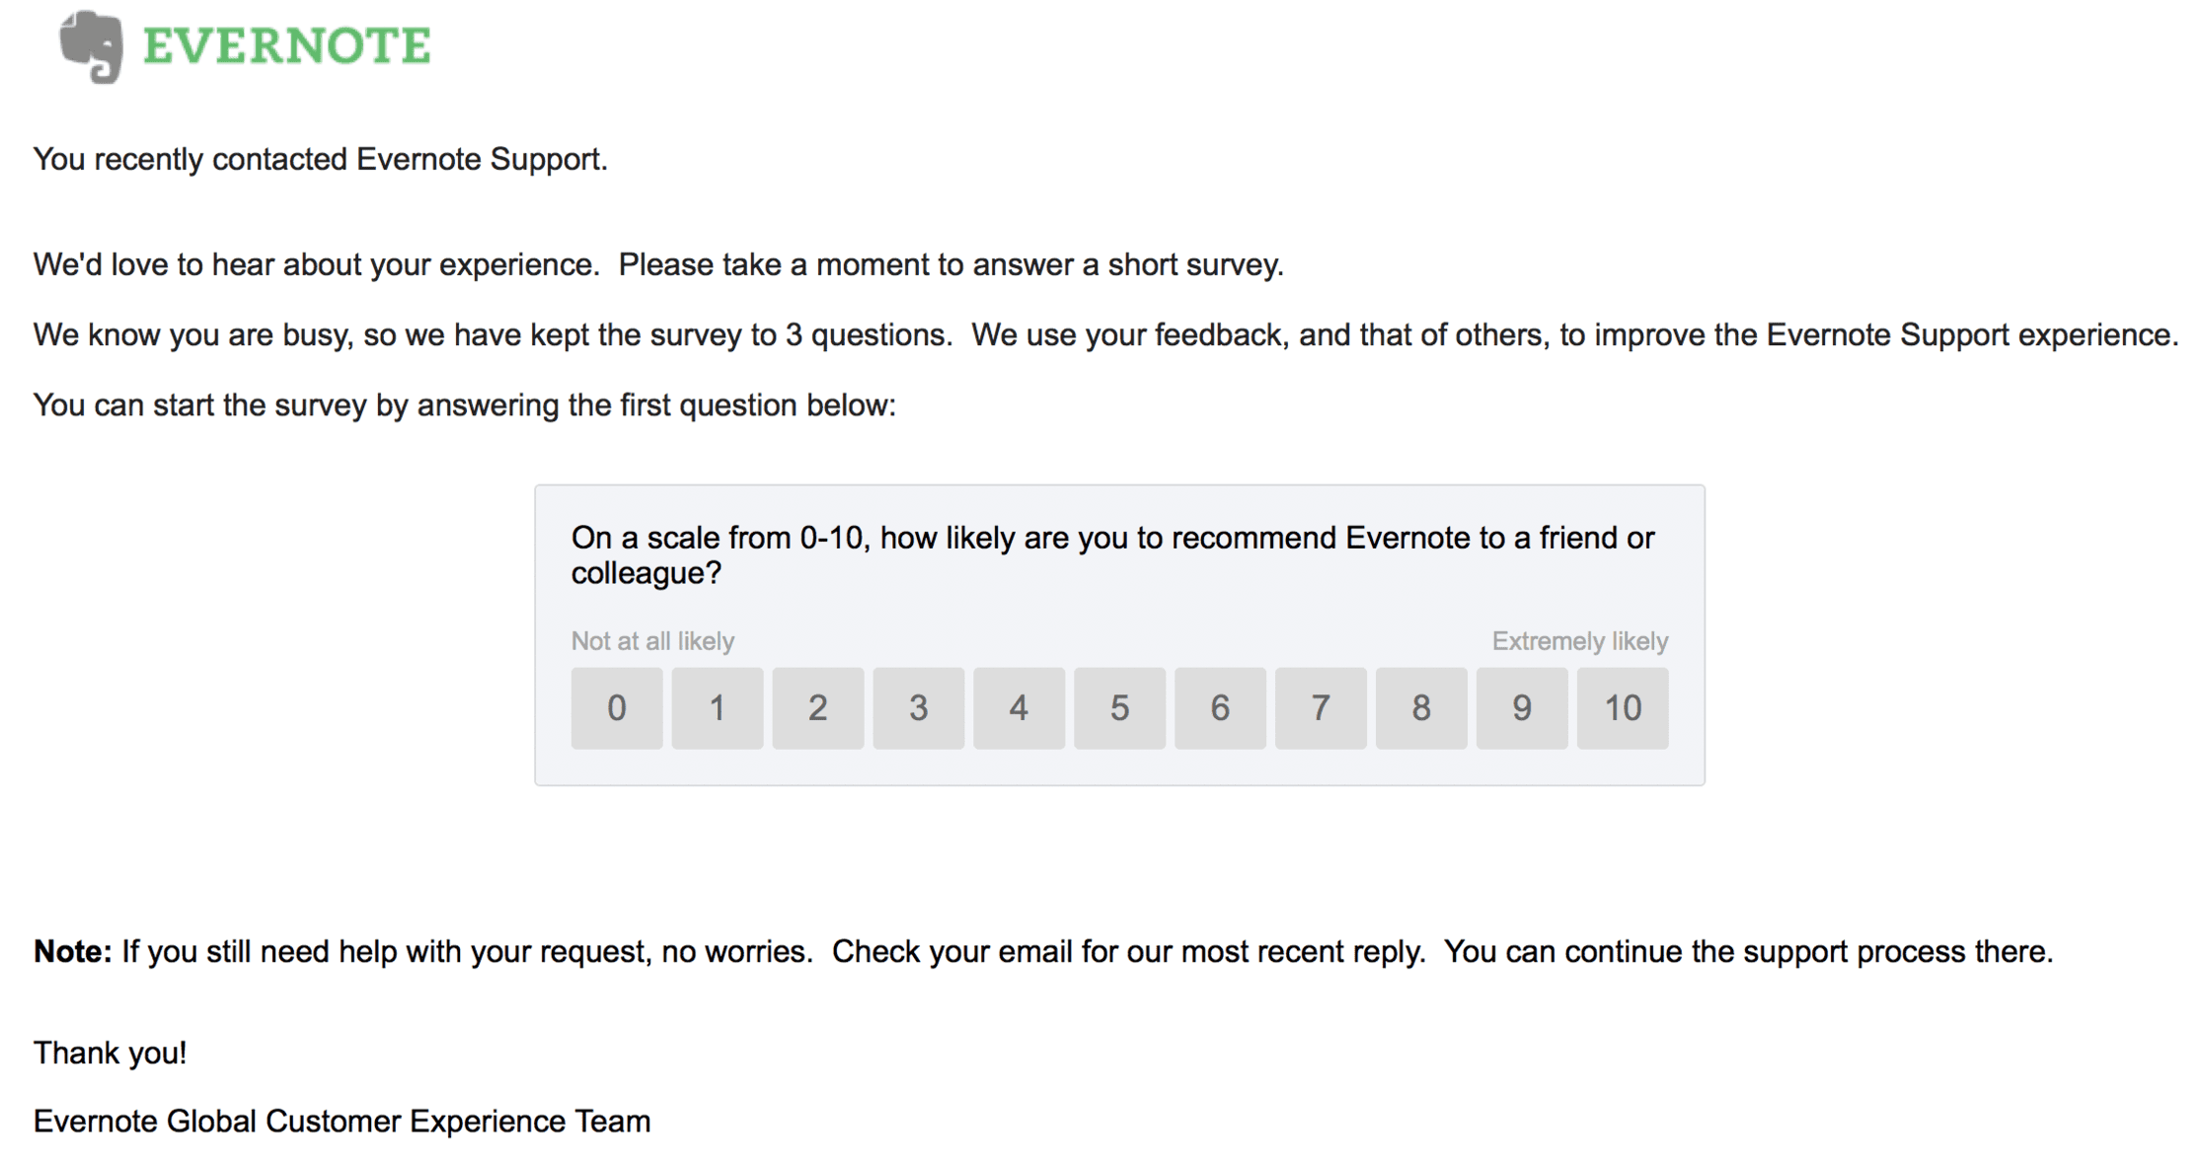The image size is (2203, 1169).
Task: Select rating 6 on the scale
Action: click(x=1221, y=708)
